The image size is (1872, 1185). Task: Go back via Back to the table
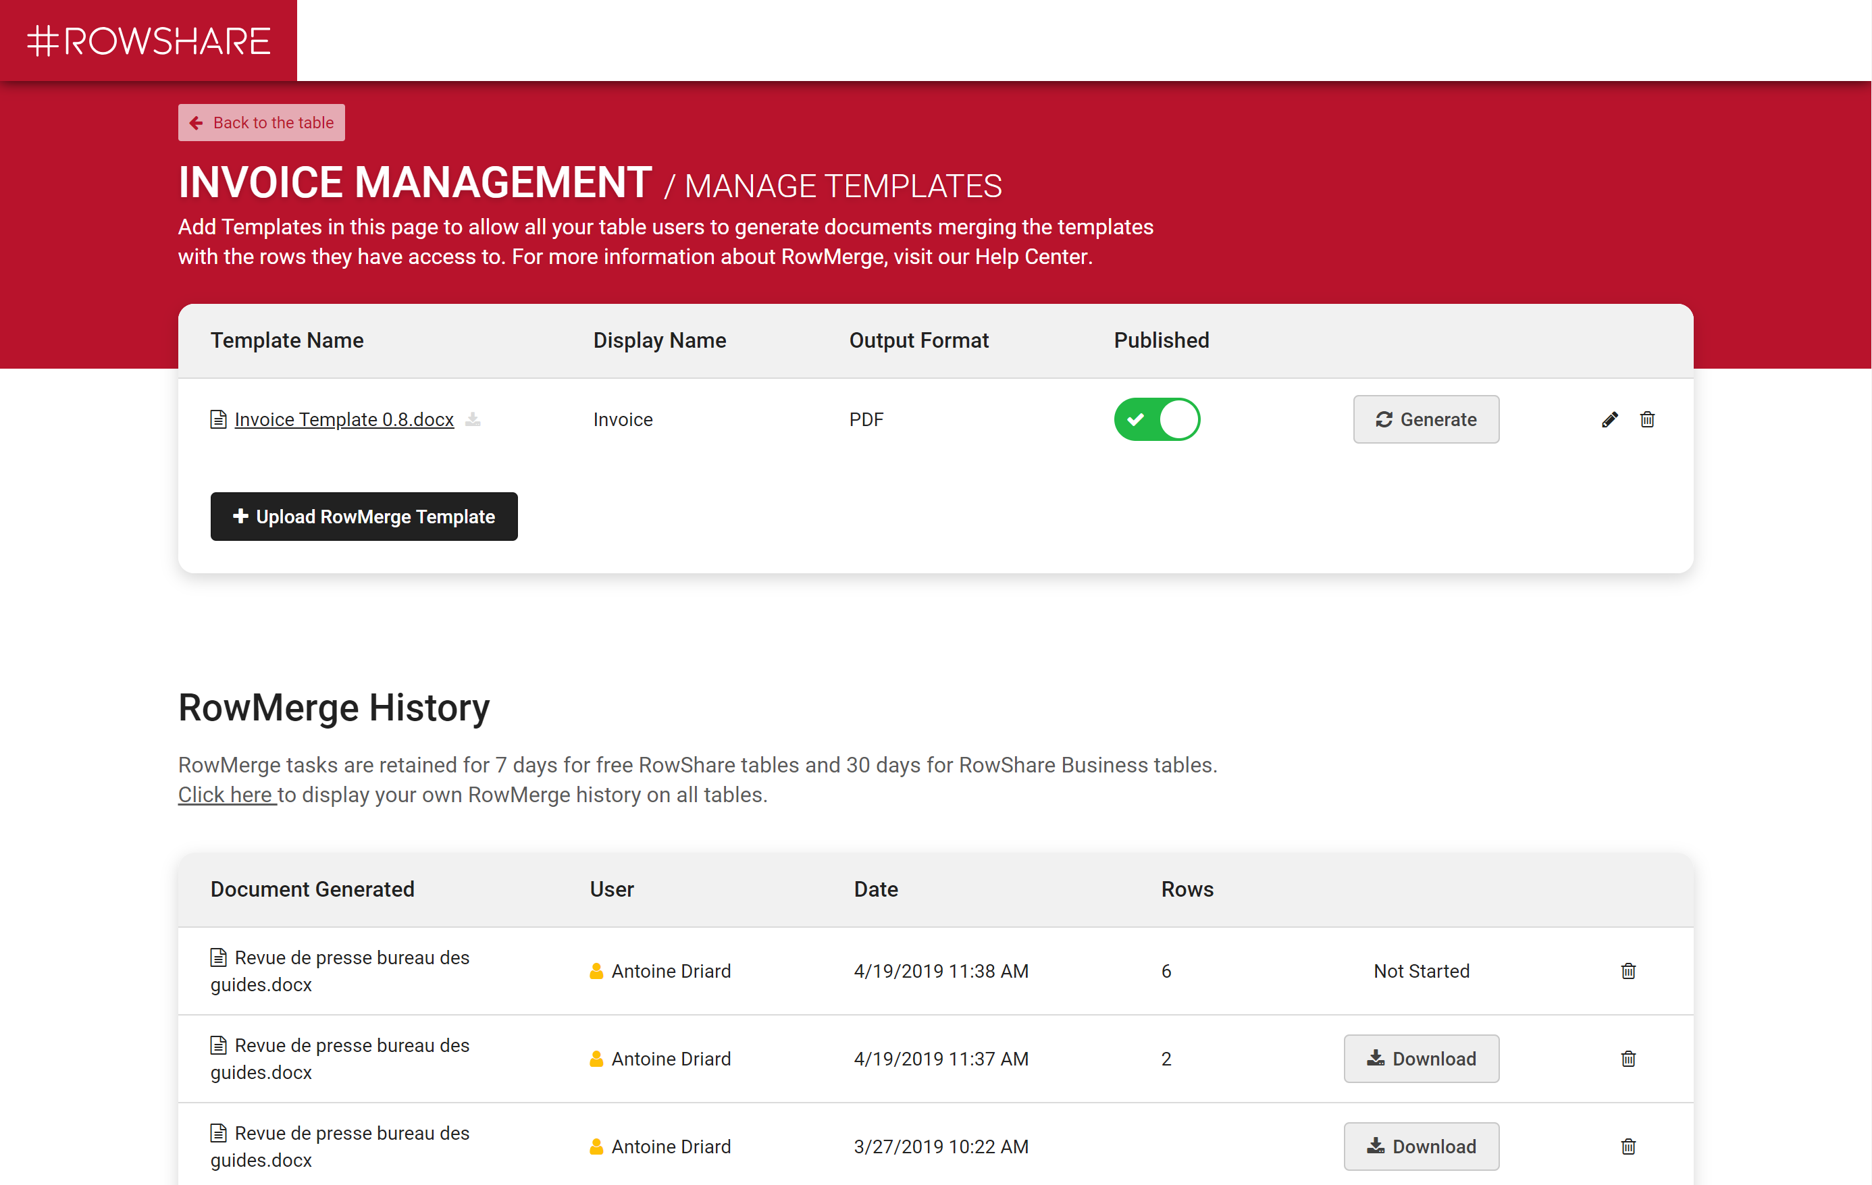coord(261,123)
